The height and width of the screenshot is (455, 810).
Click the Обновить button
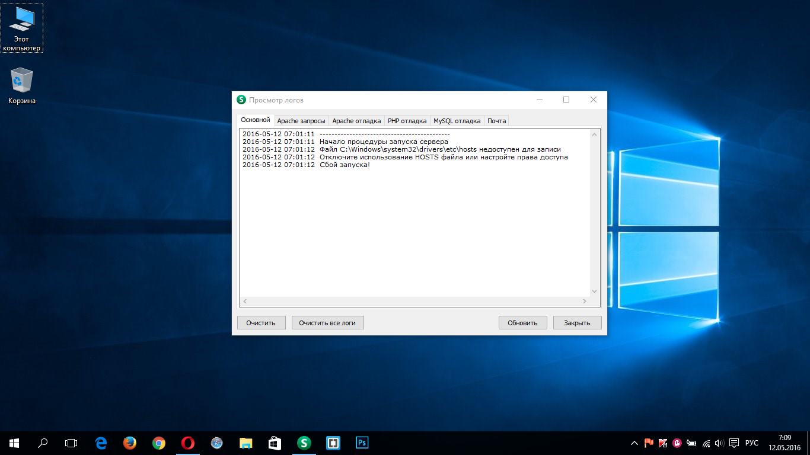tap(522, 323)
